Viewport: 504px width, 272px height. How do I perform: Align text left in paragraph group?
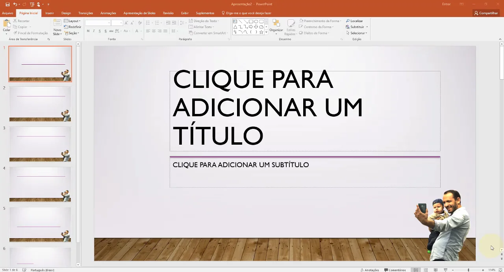[148, 31]
